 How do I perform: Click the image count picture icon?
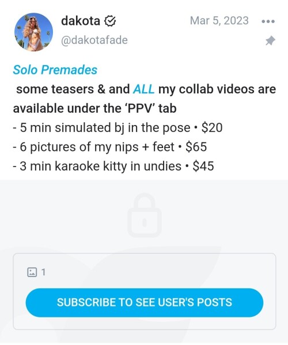coord(32,272)
